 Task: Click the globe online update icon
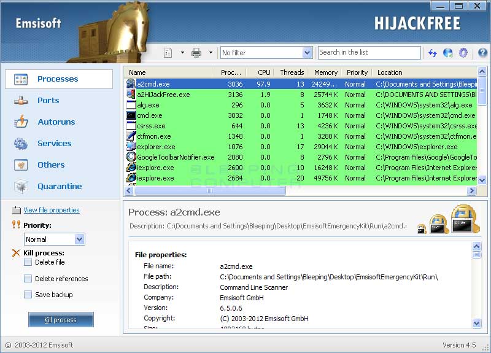tap(448, 53)
